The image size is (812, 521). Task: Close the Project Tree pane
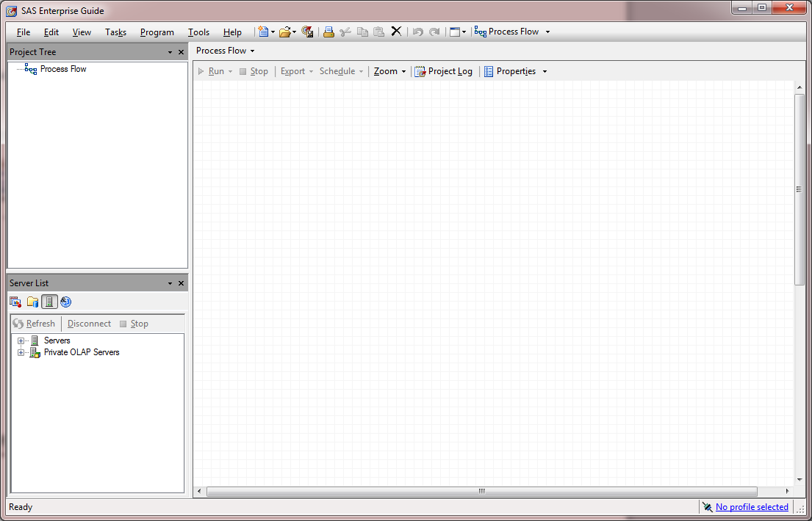[181, 52]
